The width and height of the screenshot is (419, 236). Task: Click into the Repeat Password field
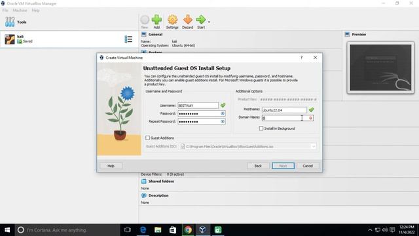point(202,121)
